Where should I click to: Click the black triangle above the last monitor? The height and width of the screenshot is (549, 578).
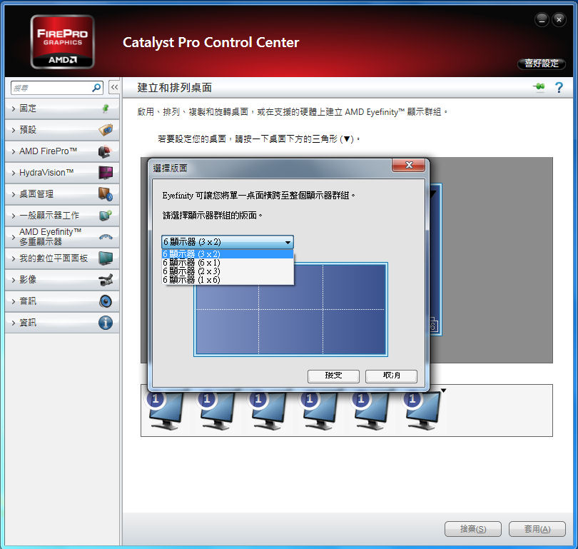click(x=443, y=391)
